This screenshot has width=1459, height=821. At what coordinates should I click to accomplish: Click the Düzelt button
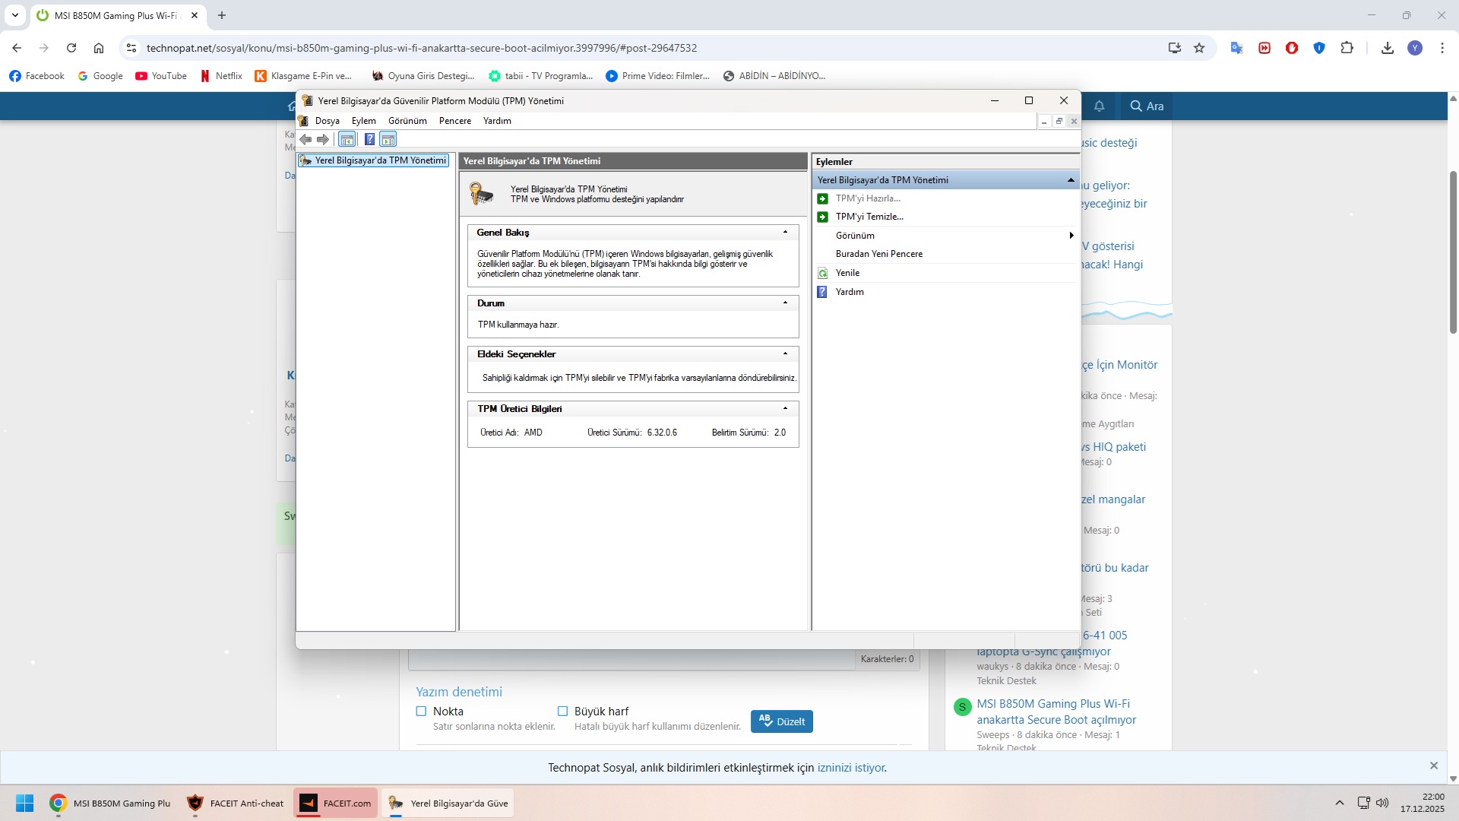click(x=781, y=721)
